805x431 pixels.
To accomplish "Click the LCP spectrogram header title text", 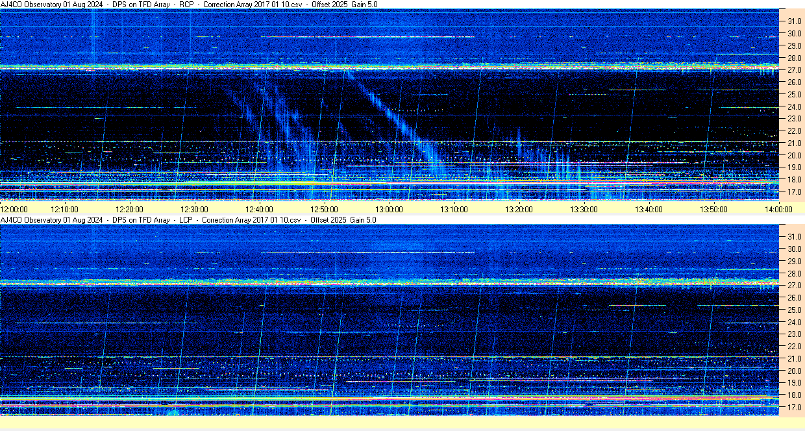I will pos(188,220).
